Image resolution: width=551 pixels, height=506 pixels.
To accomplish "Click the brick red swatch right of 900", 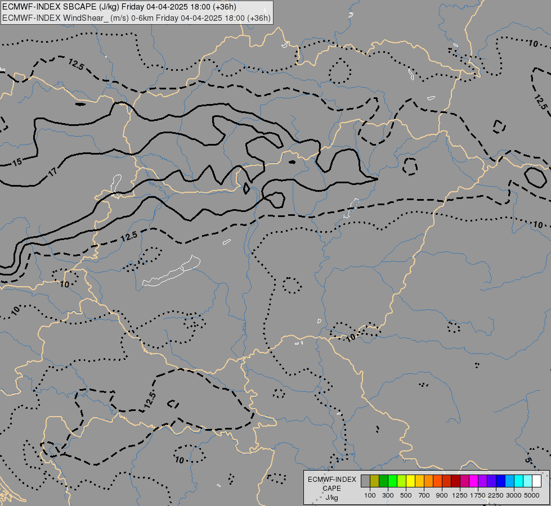I will tap(446, 481).
